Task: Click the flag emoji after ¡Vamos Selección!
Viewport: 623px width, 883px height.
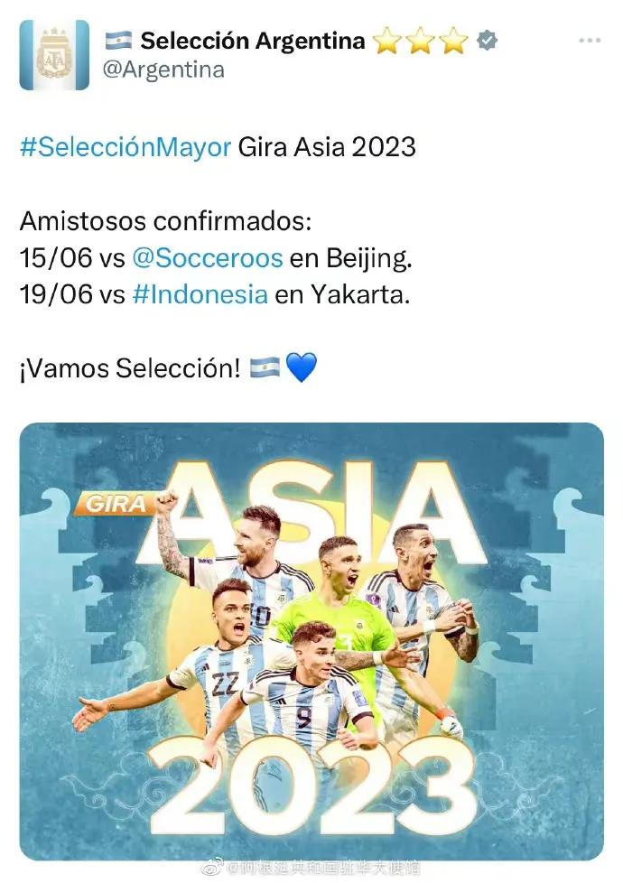Action: pyautogui.click(x=265, y=367)
